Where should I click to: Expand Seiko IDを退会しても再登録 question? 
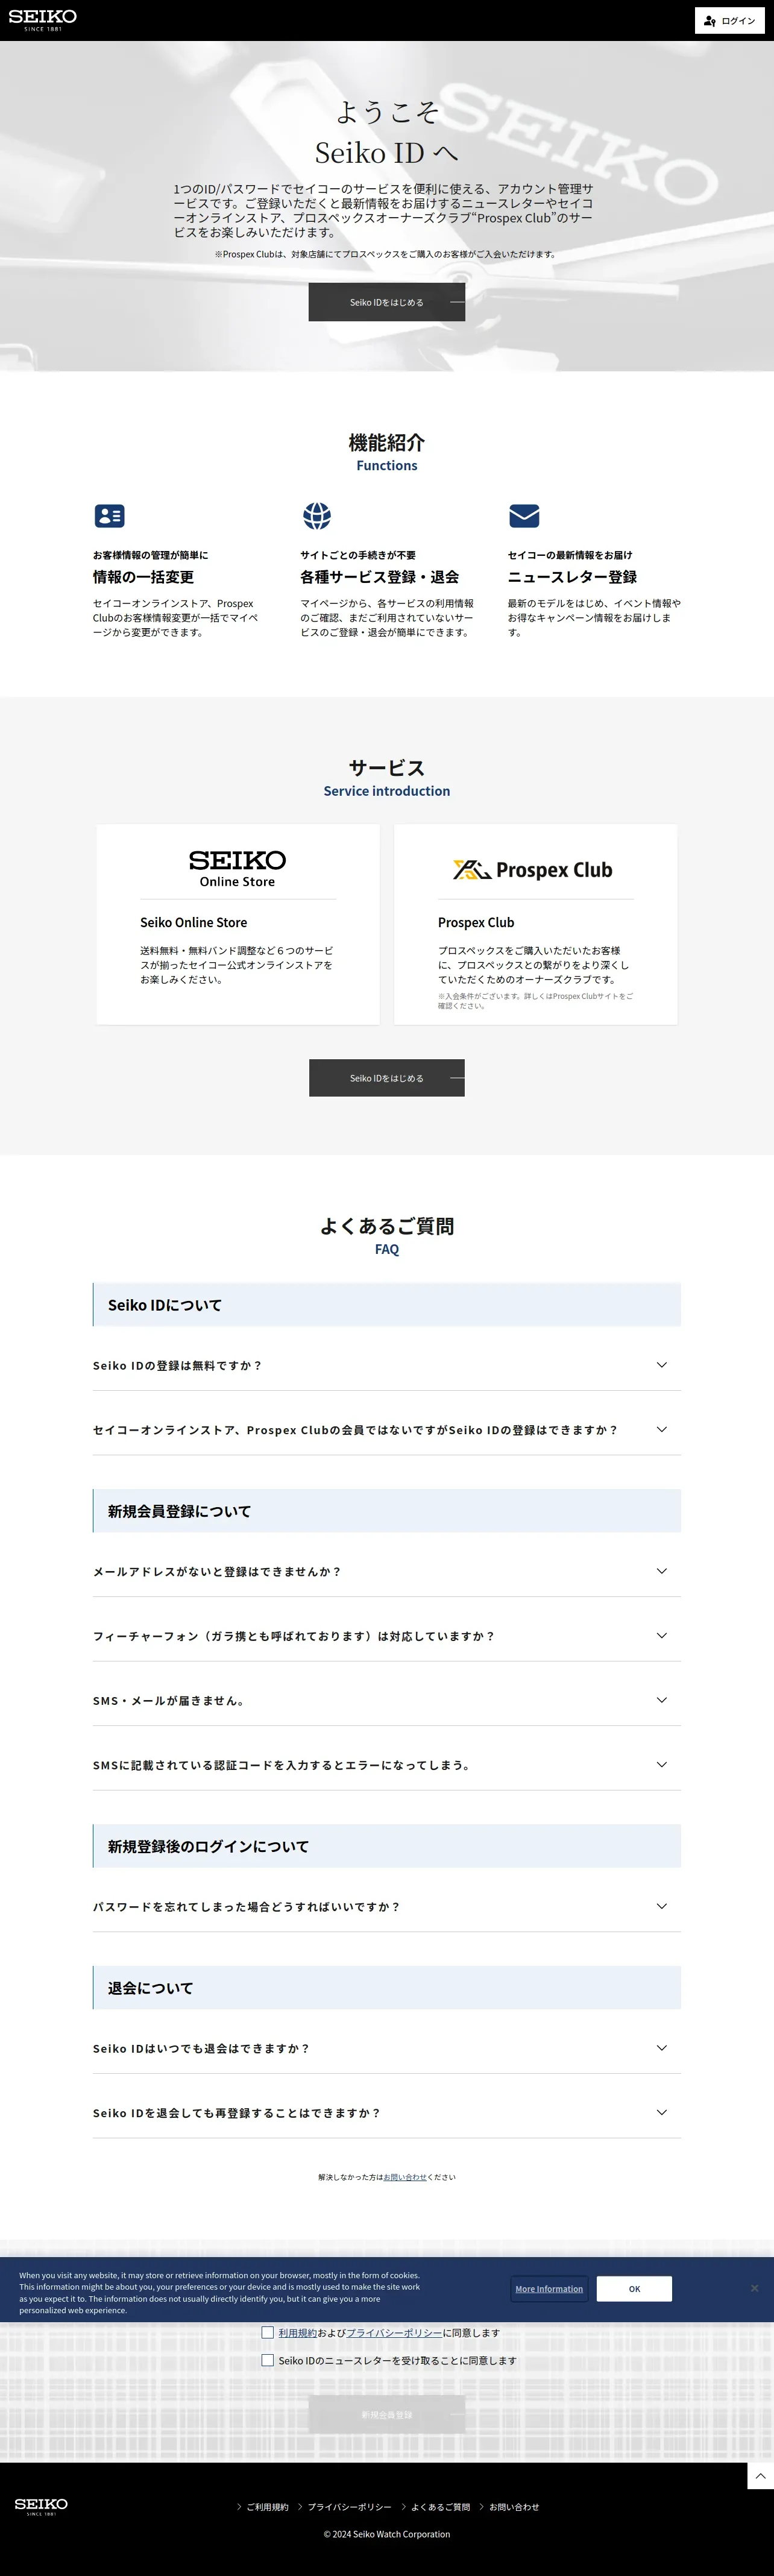(387, 2113)
